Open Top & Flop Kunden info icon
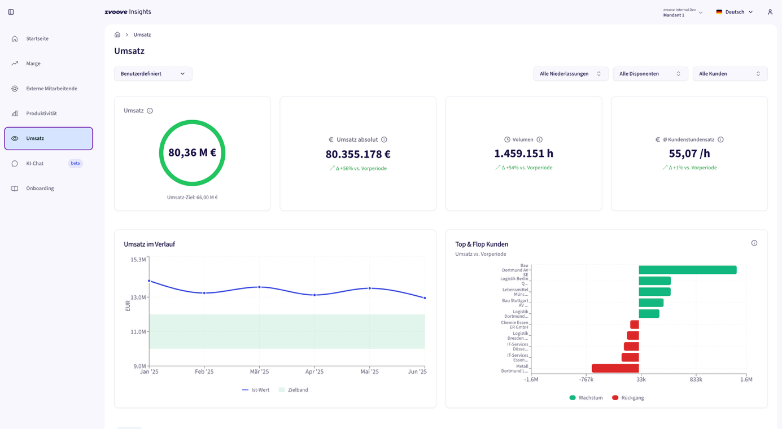 (x=754, y=243)
